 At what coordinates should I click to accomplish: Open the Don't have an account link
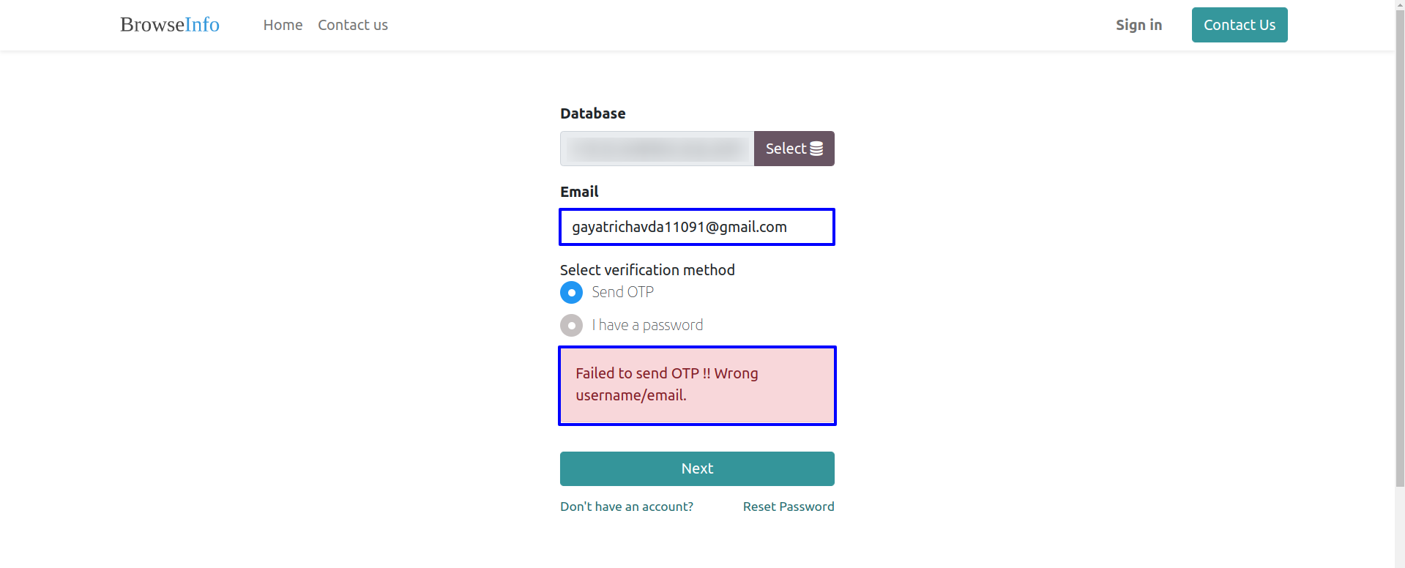pyautogui.click(x=627, y=507)
